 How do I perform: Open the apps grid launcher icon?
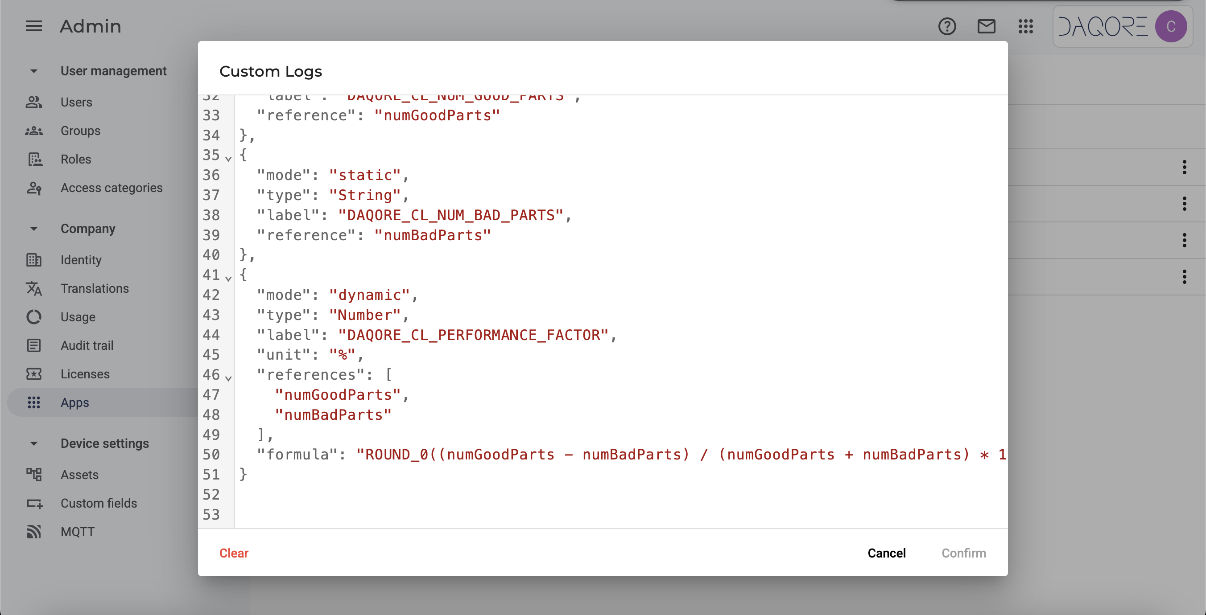pos(1025,26)
